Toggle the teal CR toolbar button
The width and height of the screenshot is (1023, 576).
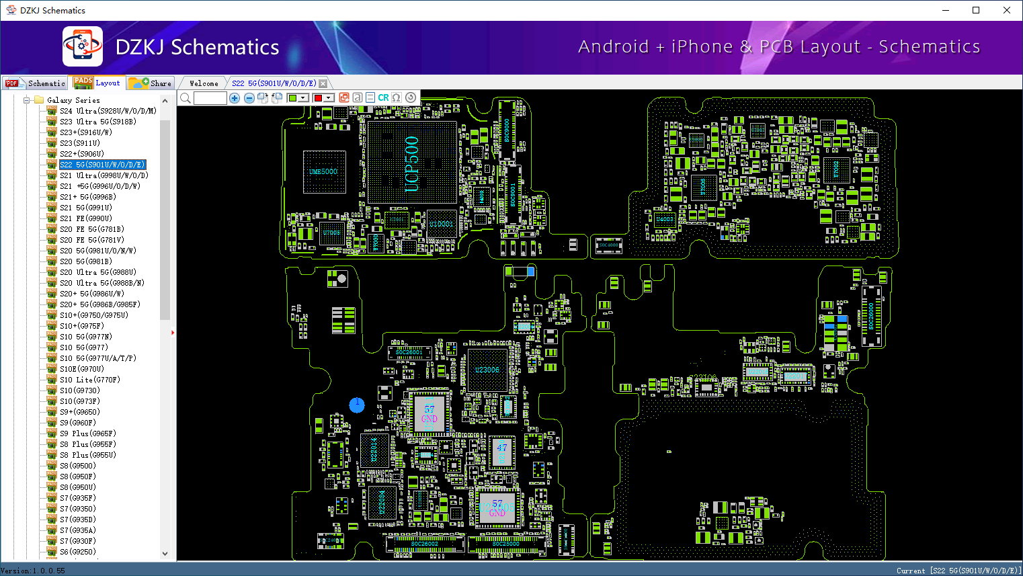pos(383,97)
